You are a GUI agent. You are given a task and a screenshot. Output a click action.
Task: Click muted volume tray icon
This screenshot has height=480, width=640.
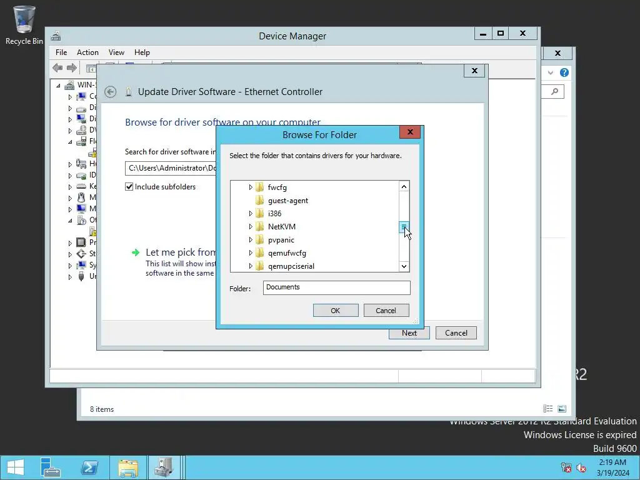point(581,467)
